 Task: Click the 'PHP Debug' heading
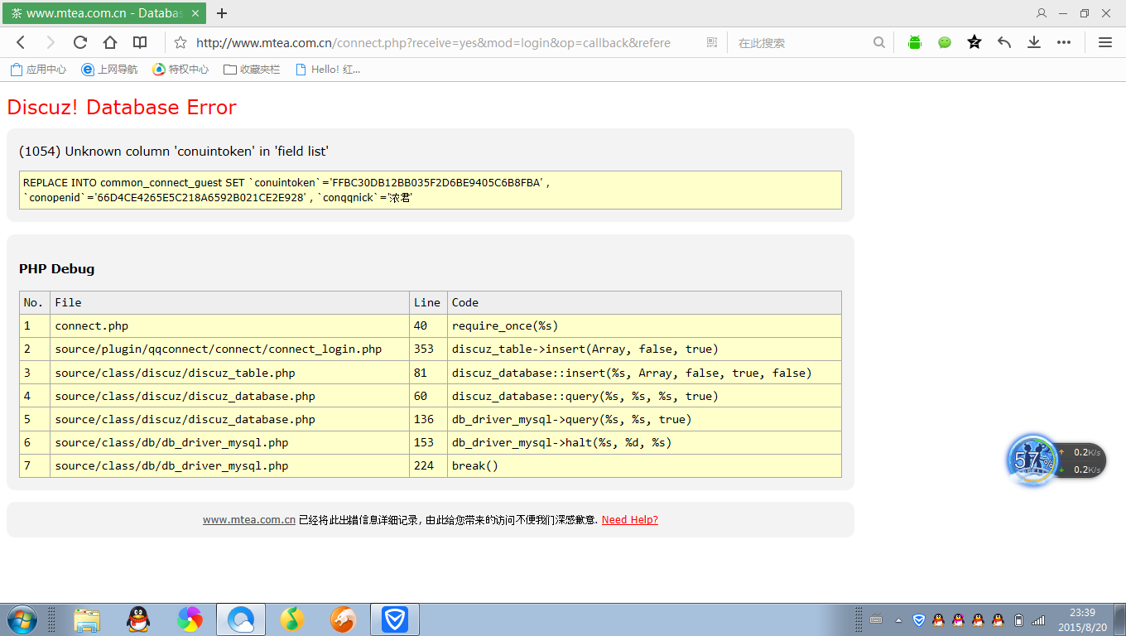point(57,268)
